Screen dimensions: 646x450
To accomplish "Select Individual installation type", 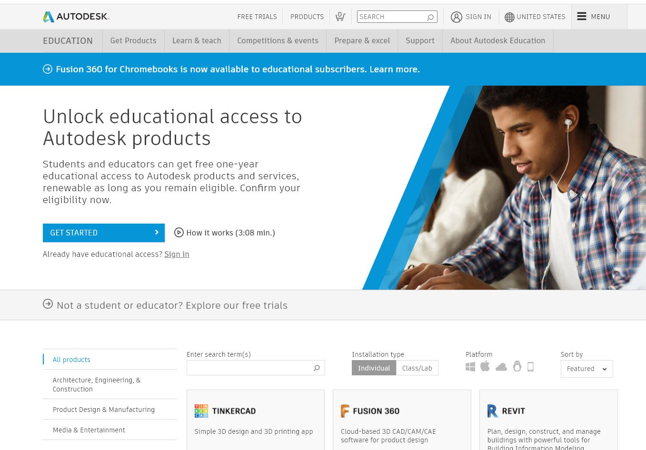I will click(374, 368).
